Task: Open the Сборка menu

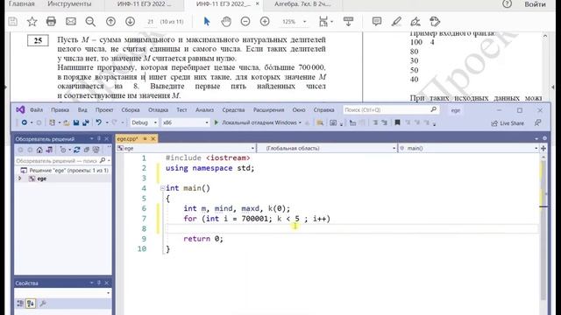Action: (x=131, y=110)
